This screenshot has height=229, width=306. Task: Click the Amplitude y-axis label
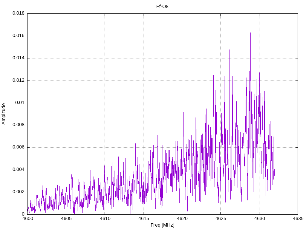(4, 114)
